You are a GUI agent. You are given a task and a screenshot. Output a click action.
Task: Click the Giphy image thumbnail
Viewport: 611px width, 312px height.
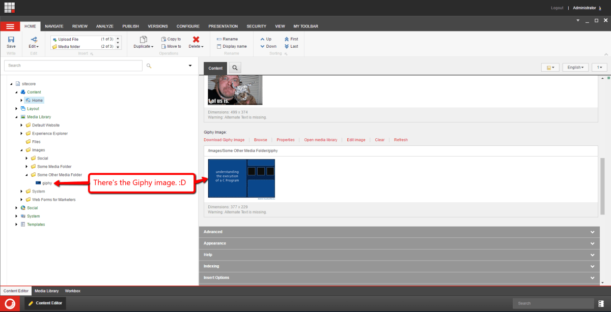[x=241, y=178]
